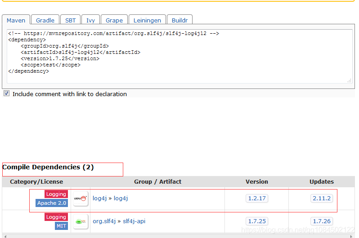This screenshot has width=359, height=238.
Task: Switch to the Ivy tab
Action: (91, 20)
